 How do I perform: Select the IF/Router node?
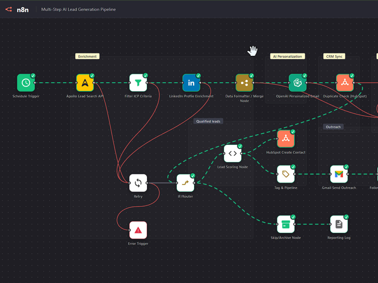pyautogui.click(x=185, y=183)
